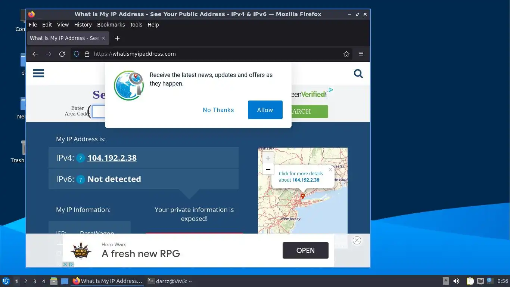The height and width of the screenshot is (287, 510).
Task: Open the tracking protection shield icon
Action: [x=77, y=54]
